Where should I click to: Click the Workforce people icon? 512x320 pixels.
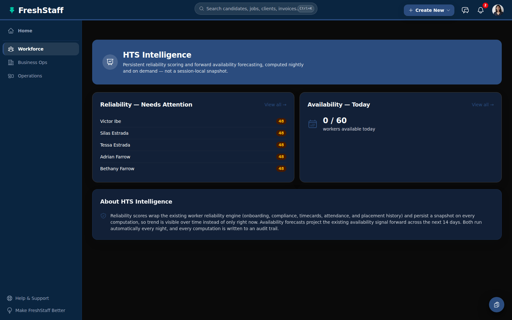tap(11, 49)
